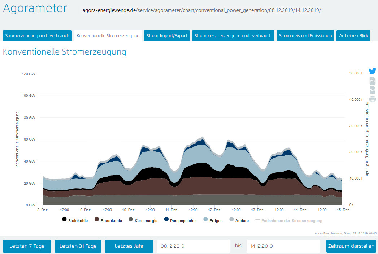Click the end date field 14.12.2019
Viewport: 378px width, 254px height.
283,246
